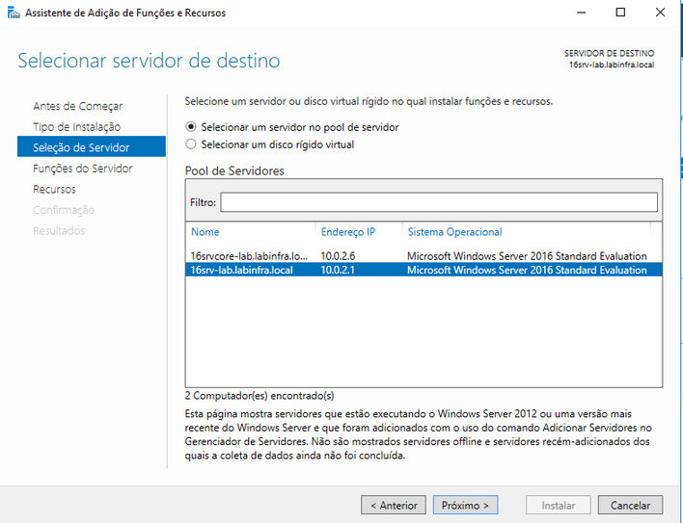This screenshot has height=523, width=683.
Task: Minimize the wizard window
Action: tap(581, 13)
